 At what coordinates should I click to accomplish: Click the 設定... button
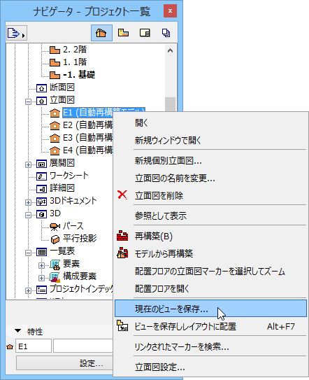click(x=64, y=363)
